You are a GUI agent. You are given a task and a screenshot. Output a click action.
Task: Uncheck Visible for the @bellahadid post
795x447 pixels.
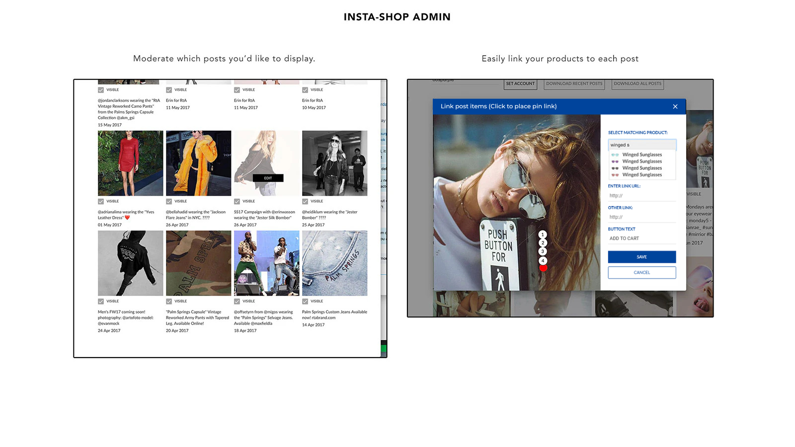pos(169,201)
